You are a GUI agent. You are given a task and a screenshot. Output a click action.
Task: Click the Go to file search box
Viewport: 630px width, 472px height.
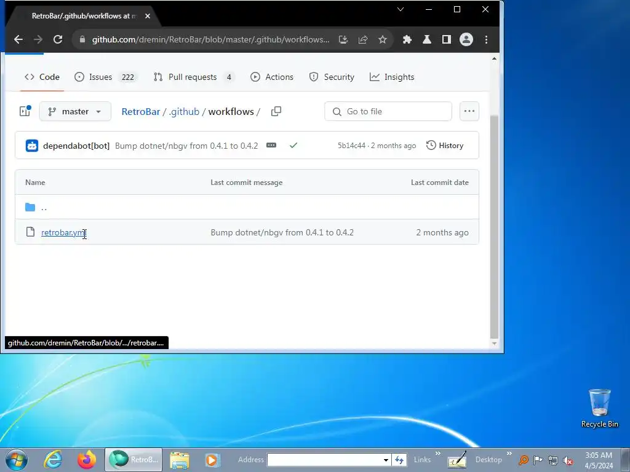click(388, 111)
